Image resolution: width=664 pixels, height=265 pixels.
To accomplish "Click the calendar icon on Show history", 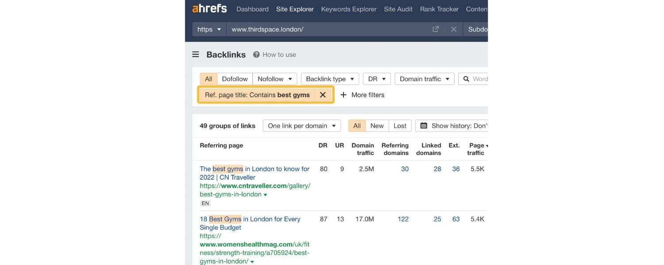I will click(x=423, y=125).
